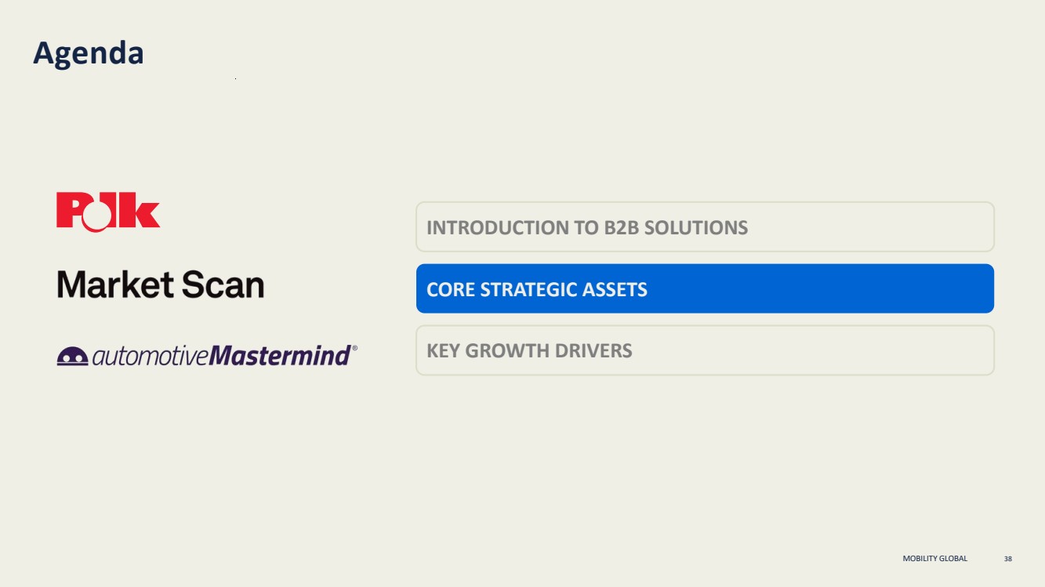Screen dimensions: 1045x587
Task: Select the word Market in the Market Scan logo
Action: click(x=116, y=284)
